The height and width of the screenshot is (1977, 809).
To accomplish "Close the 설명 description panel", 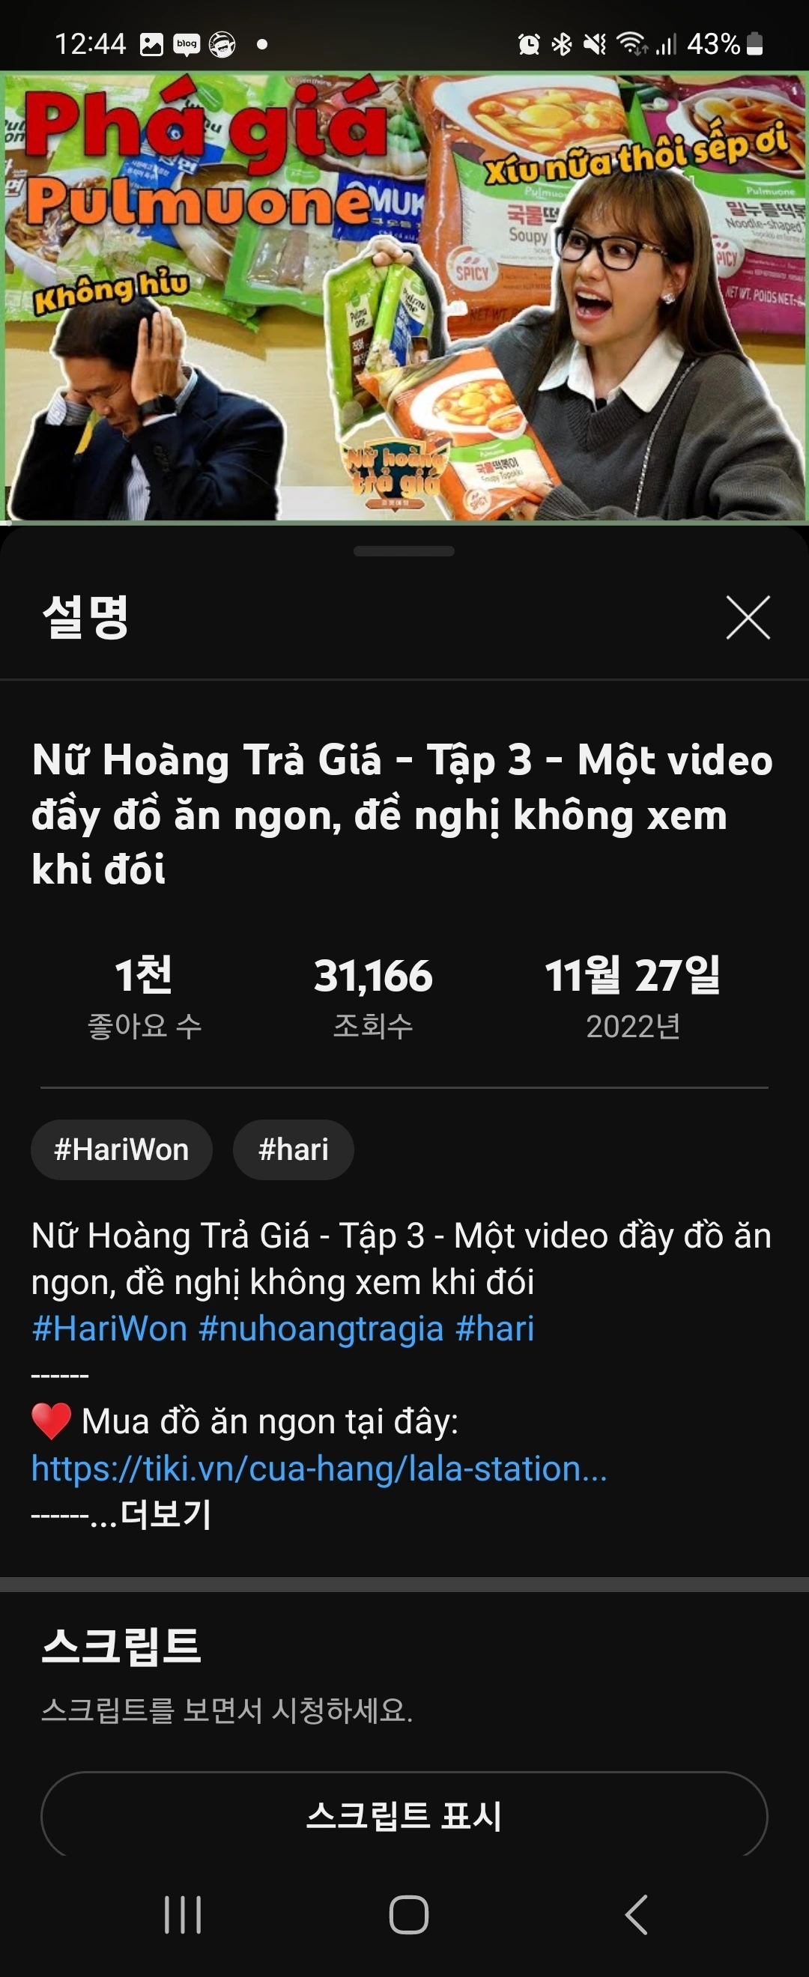I will point(748,617).
